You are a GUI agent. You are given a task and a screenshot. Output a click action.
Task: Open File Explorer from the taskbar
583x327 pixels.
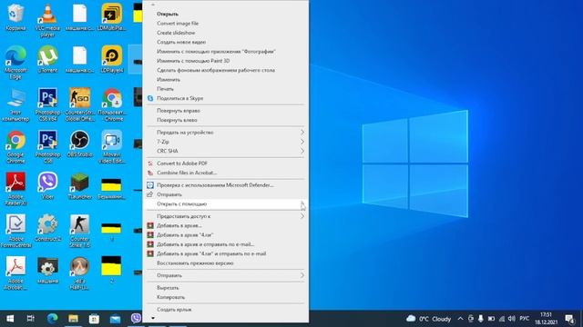pyautogui.click(x=73, y=319)
